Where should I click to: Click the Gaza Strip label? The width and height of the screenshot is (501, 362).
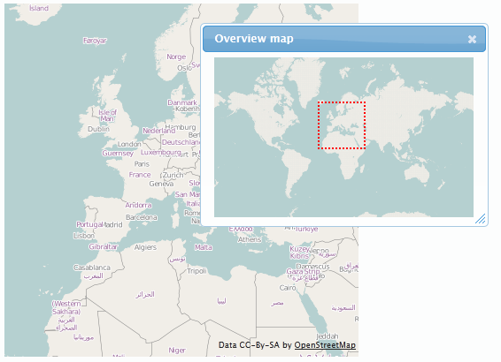click(x=303, y=271)
